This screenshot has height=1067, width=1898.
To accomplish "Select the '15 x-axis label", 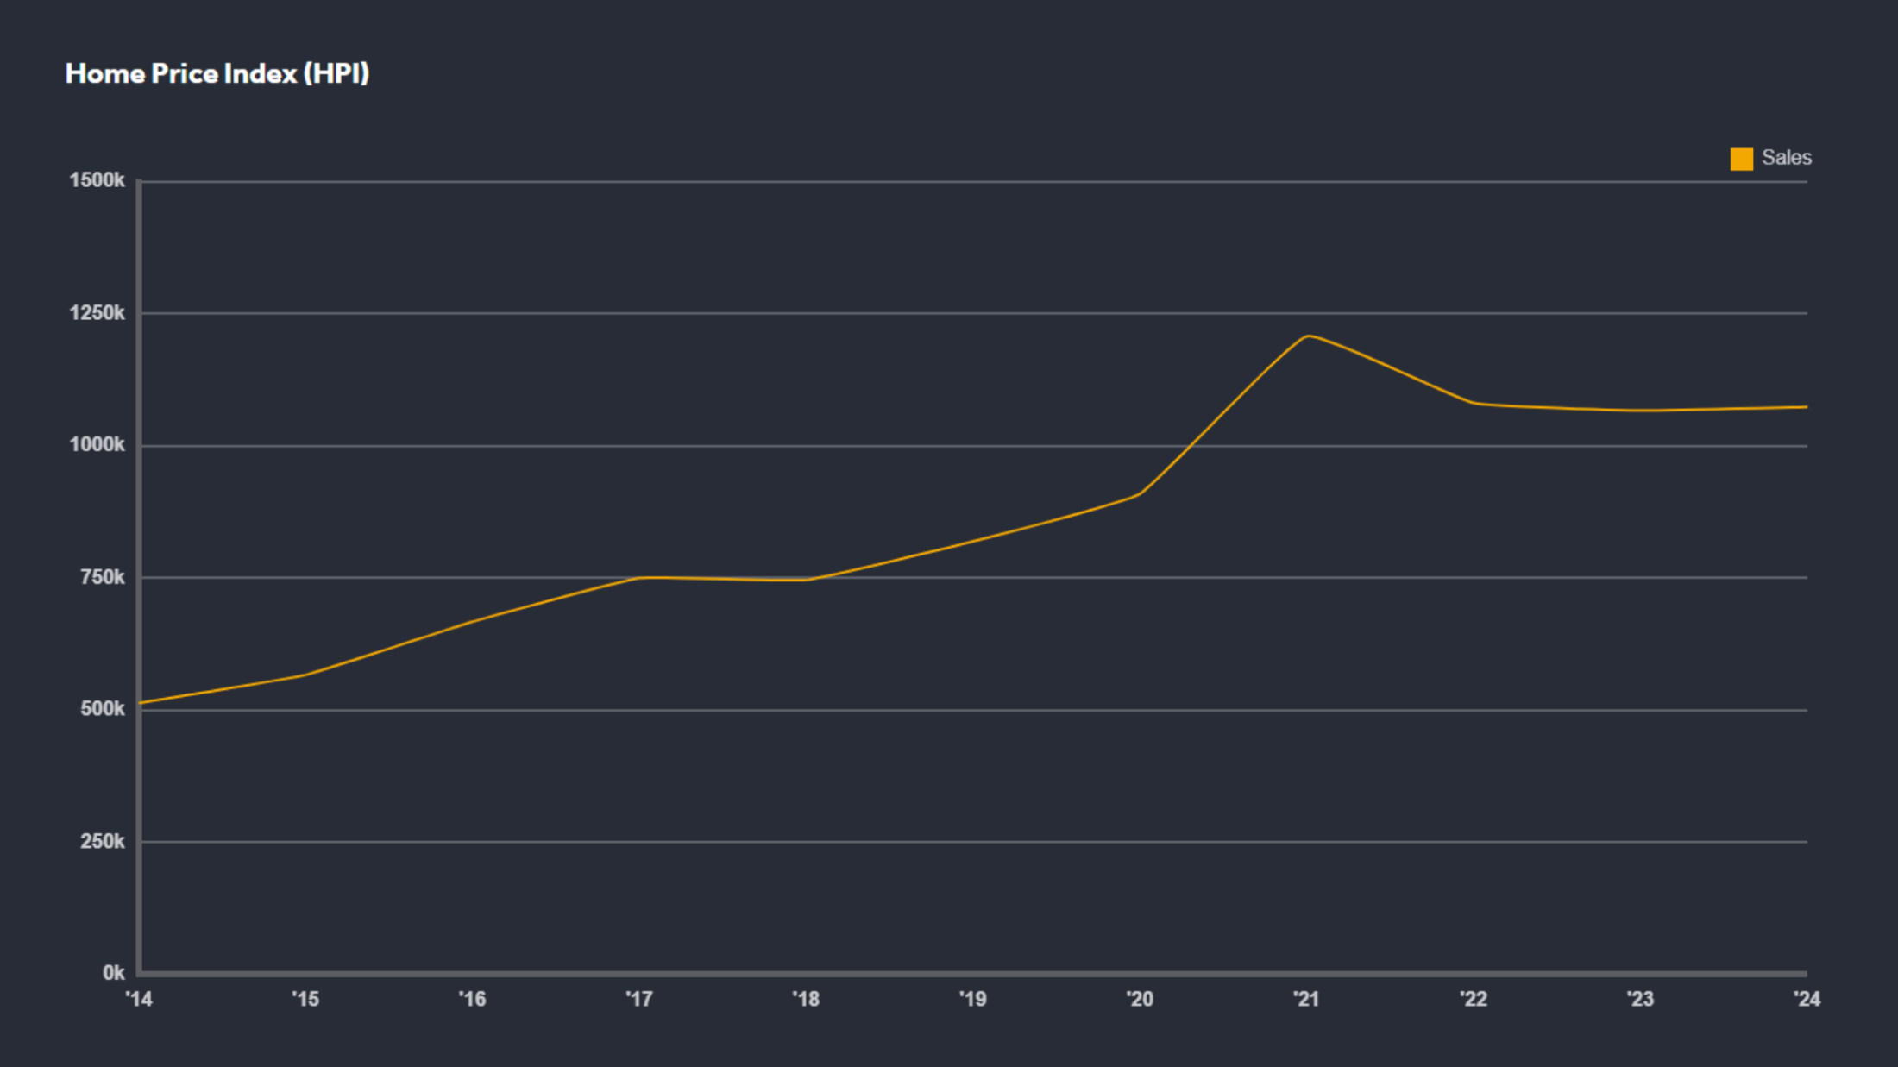I will 305,999.
